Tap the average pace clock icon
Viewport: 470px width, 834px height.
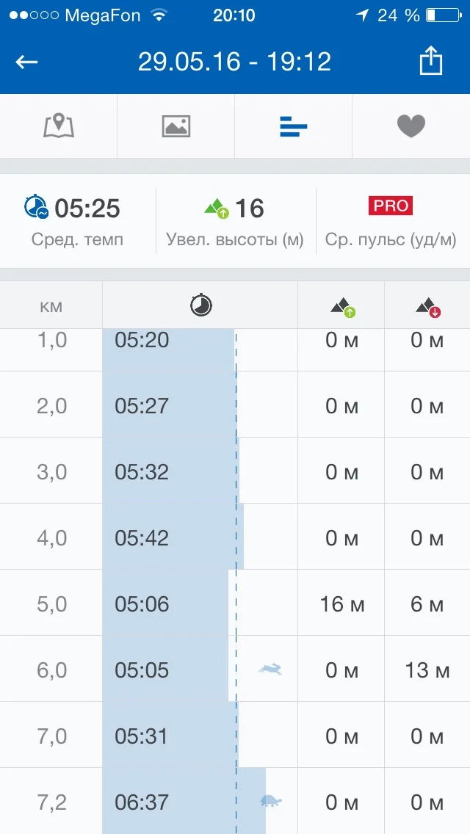click(x=36, y=208)
